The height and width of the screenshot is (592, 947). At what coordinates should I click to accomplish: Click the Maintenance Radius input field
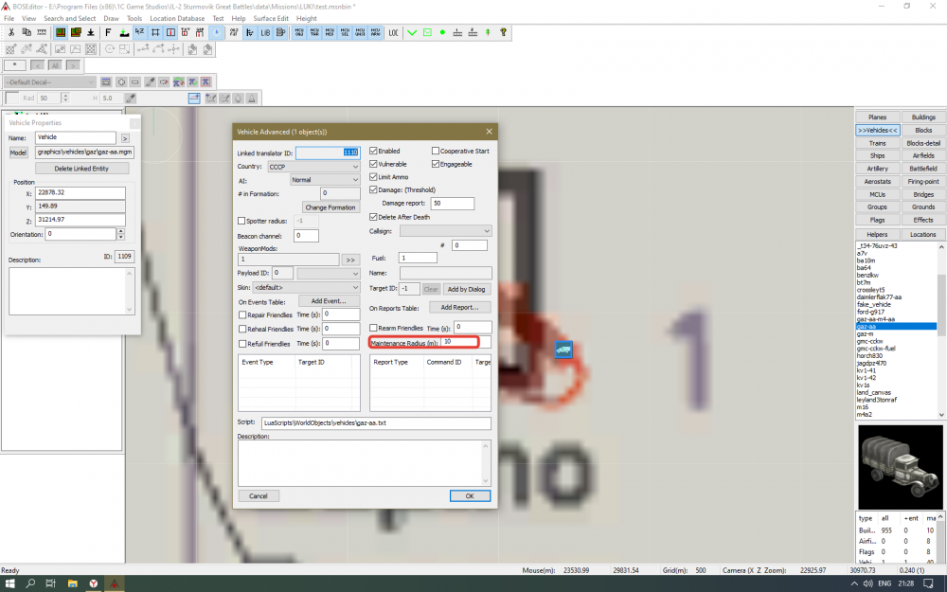tap(465, 342)
